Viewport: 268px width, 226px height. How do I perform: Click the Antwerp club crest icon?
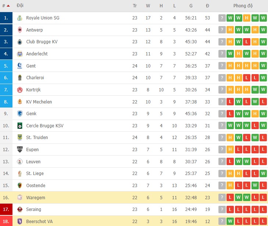20,30
